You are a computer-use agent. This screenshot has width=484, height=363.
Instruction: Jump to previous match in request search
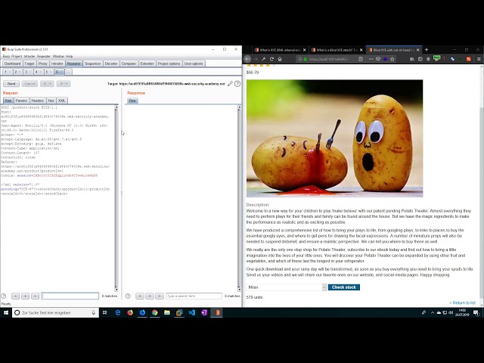tap(15, 296)
